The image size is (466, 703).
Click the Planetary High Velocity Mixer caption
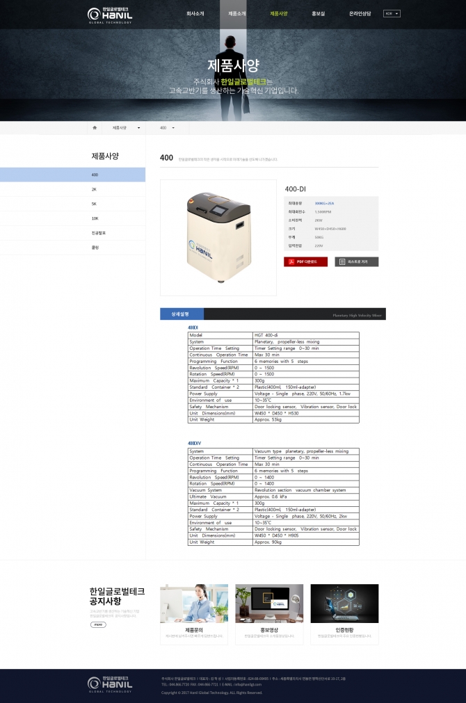[357, 315]
